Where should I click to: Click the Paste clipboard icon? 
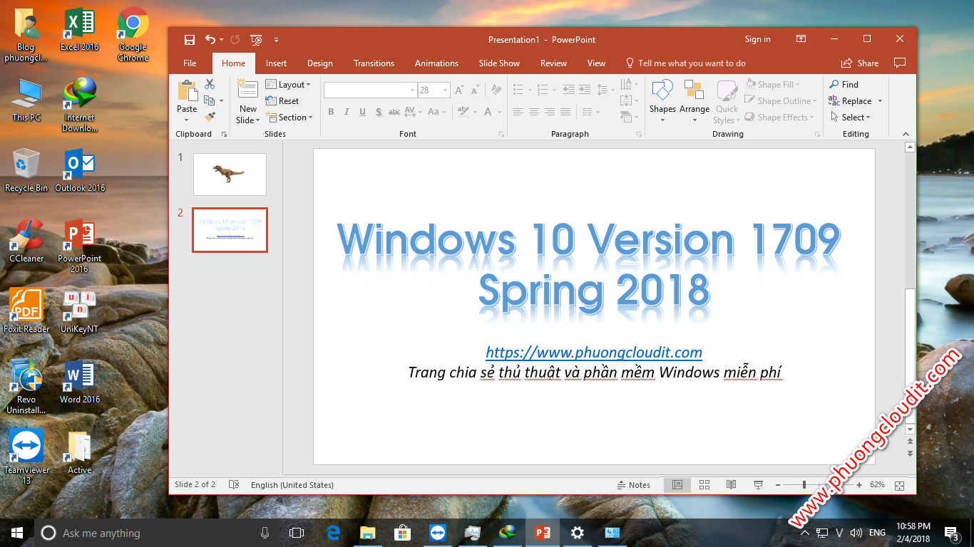pyautogui.click(x=187, y=90)
